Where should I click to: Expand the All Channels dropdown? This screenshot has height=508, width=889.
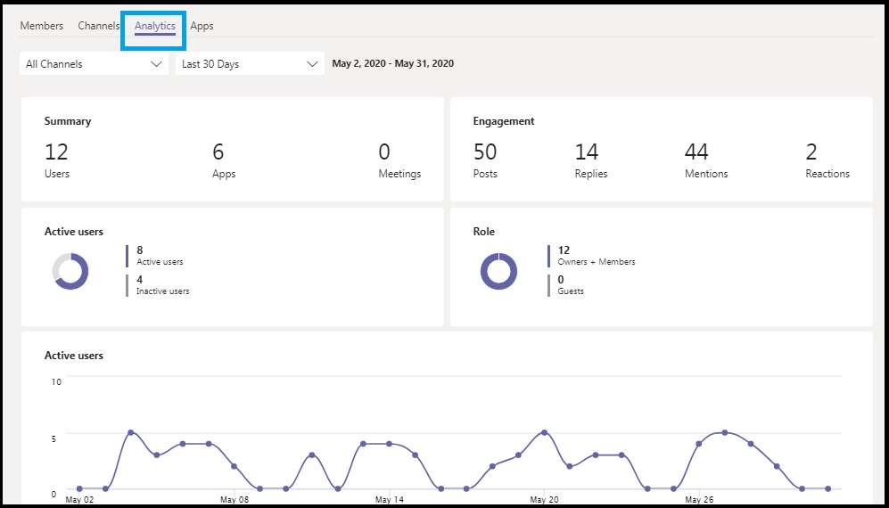(x=95, y=64)
